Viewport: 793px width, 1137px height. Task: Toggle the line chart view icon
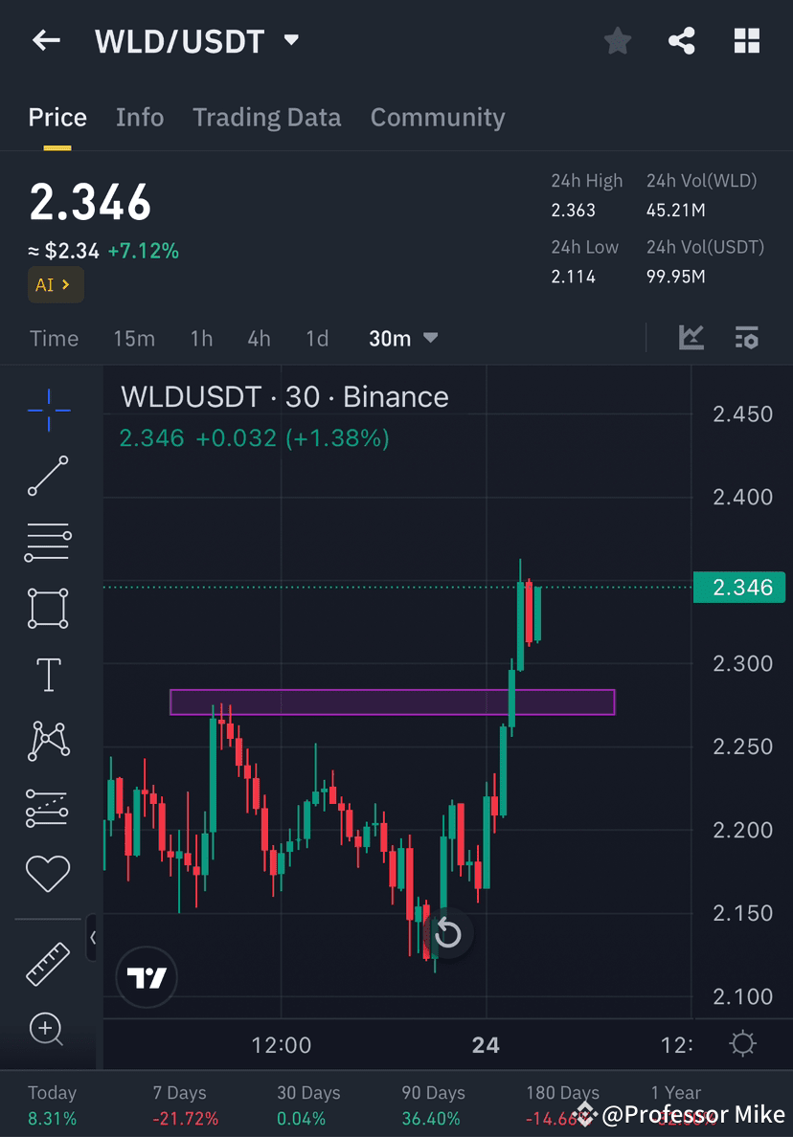click(691, 338)
